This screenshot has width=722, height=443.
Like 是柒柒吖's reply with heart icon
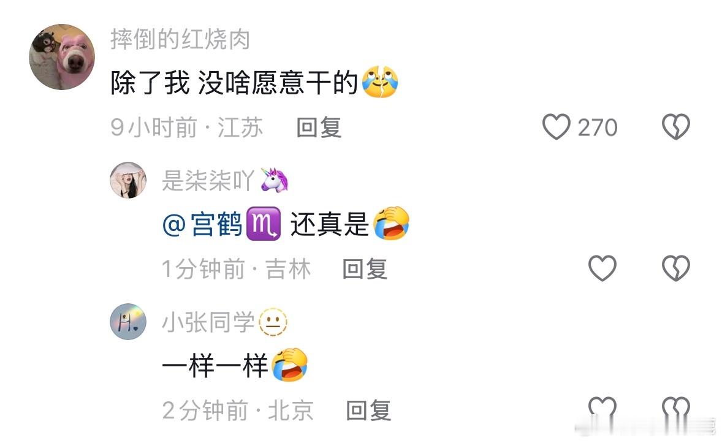tap(602, 268)
